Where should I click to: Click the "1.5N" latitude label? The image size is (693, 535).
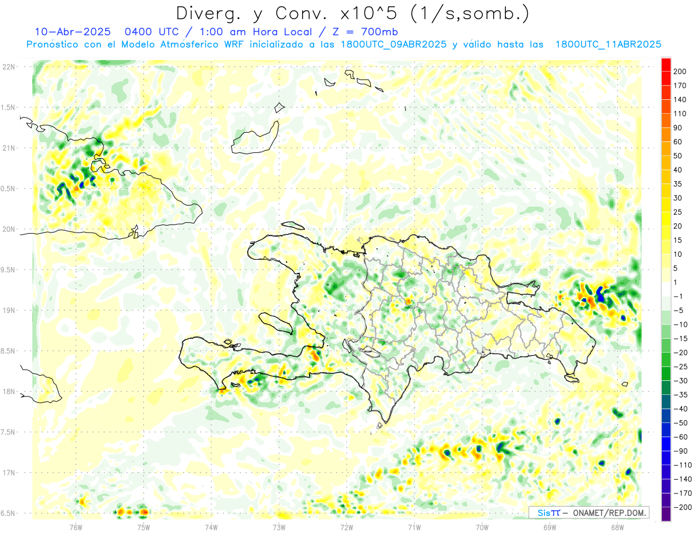click(x=9, y=107)
